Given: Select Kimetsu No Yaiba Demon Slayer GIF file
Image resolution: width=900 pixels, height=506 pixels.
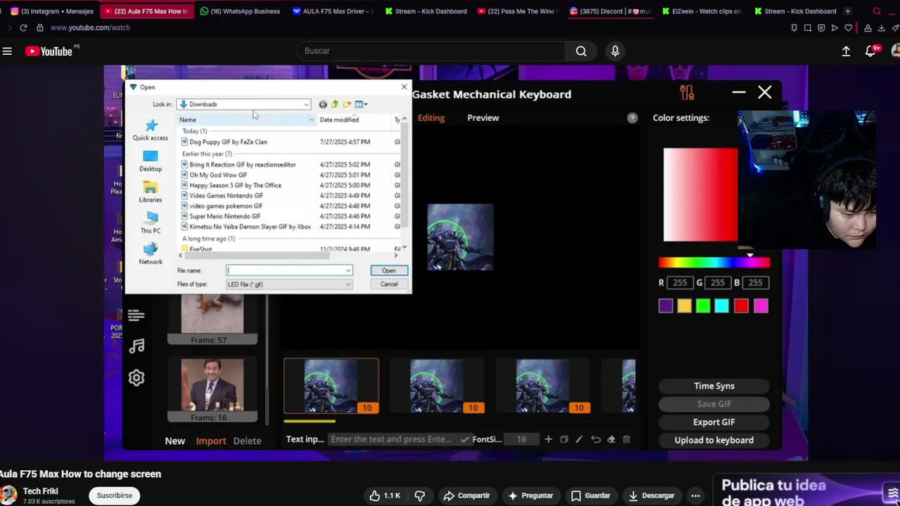Looking at the screenshot, I should point(245,227).
